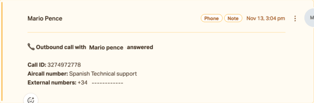This screenshot has height=103, width=314.
Task: Click the +34 country code
Action: [x=83, y=82]
